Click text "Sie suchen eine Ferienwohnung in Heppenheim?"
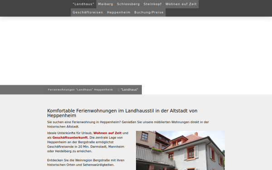272x170 pixels. 84,122
